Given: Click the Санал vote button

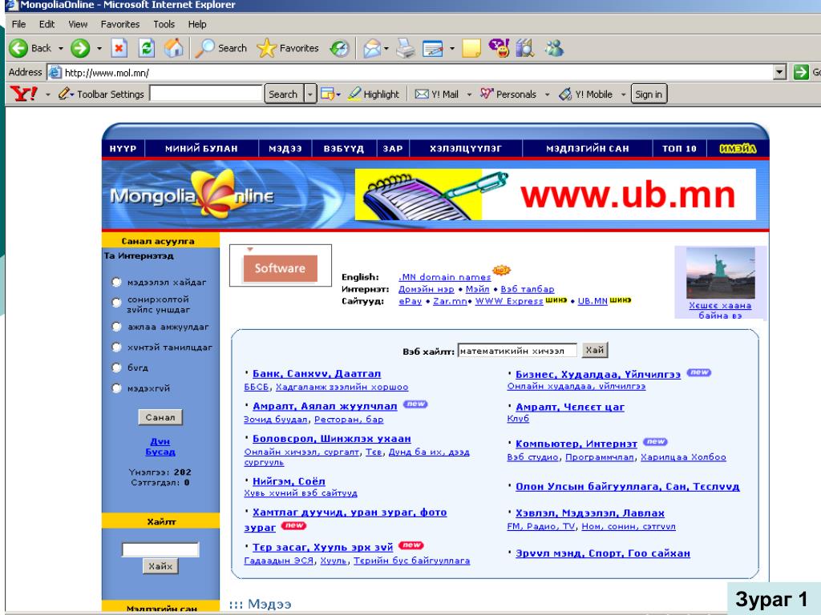Looking at the screenshot, I should tap(160, 417).
